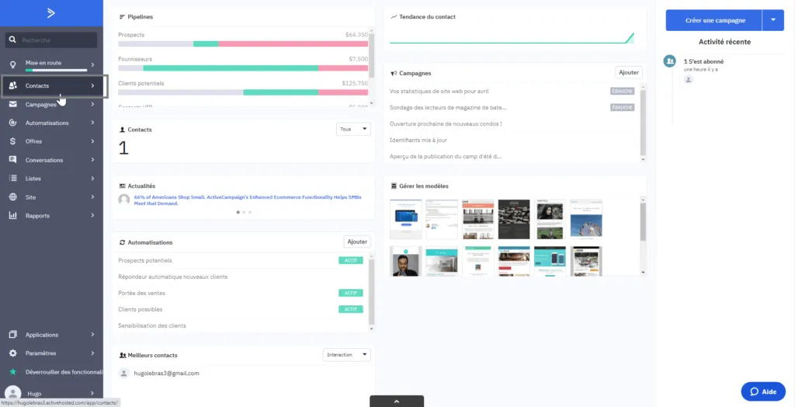Click the Mise en route progress bar
The image size is (795, 407).
pyautogui.click(x=56, y=70)
